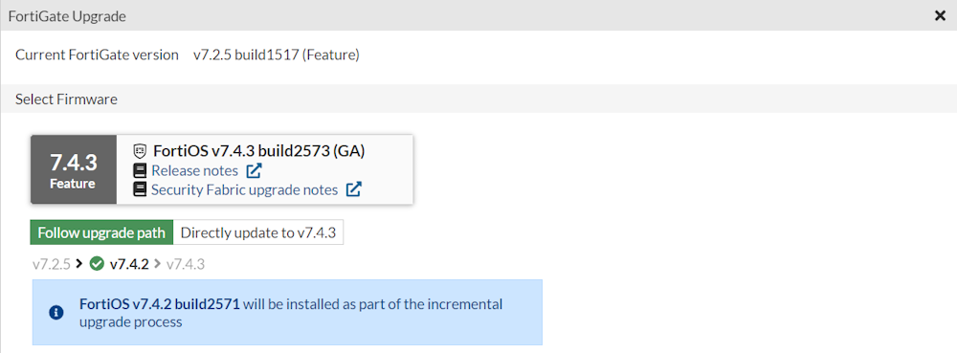This screenshot has height=353, width=957.
Task: Click the shield icon next to FortiOS v7.4.3
Action: click(140, 150)
